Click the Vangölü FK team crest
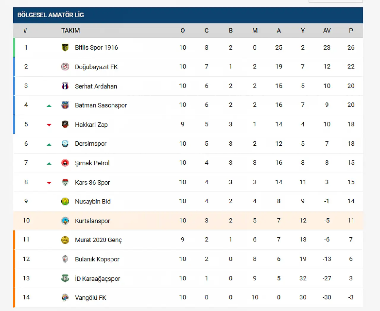The image size is (380, 311). pyautogui.click(x=65, y=297)
